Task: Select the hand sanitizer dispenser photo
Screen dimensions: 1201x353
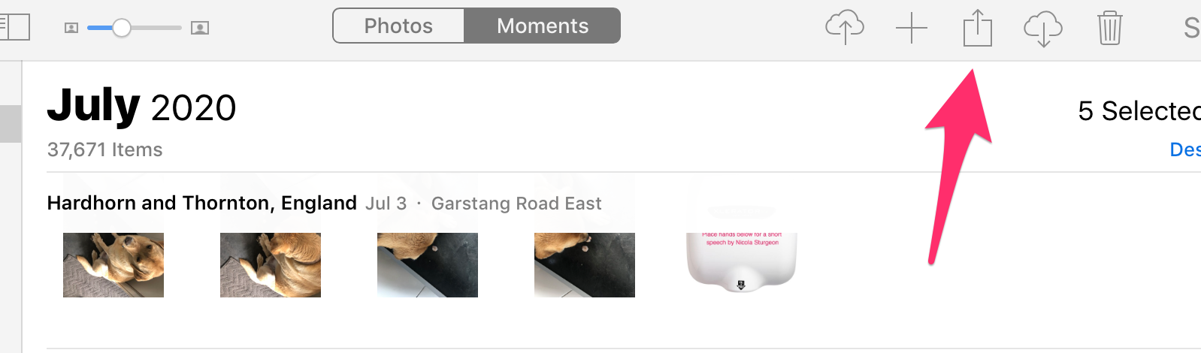Action: 742,262
